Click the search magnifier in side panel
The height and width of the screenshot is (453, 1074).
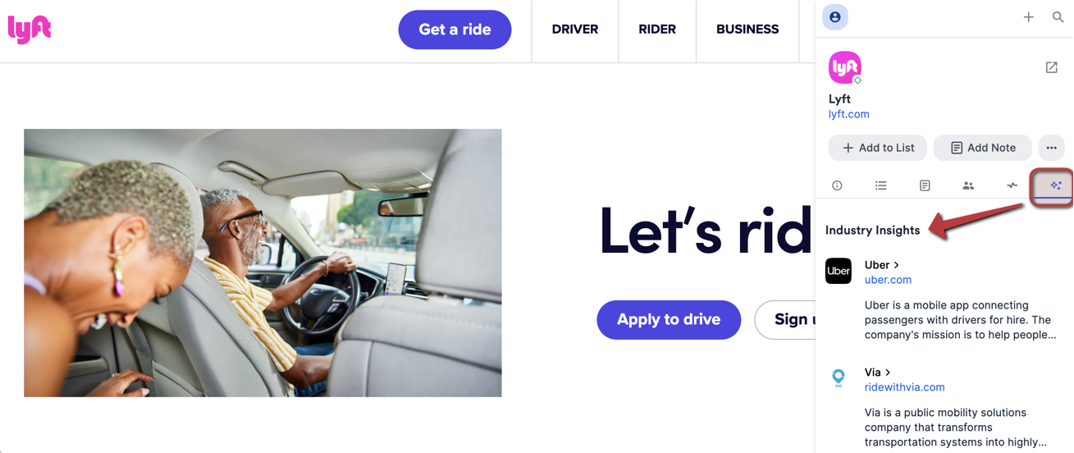tap(1058, 16)
